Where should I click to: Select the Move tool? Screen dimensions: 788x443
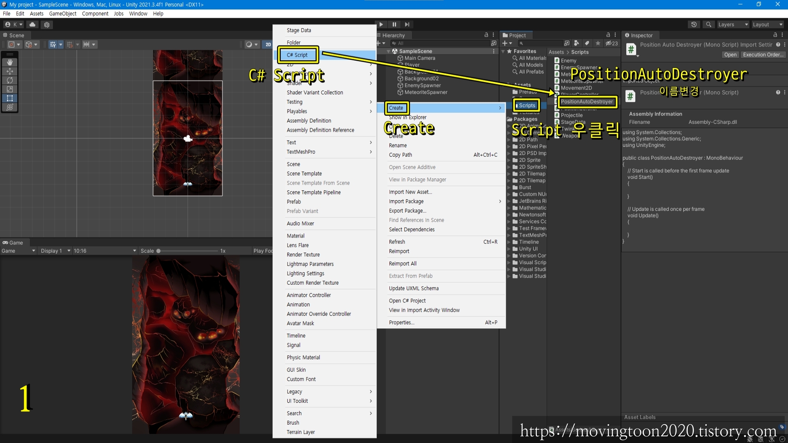pyautogui.click(x=10, y=71)
